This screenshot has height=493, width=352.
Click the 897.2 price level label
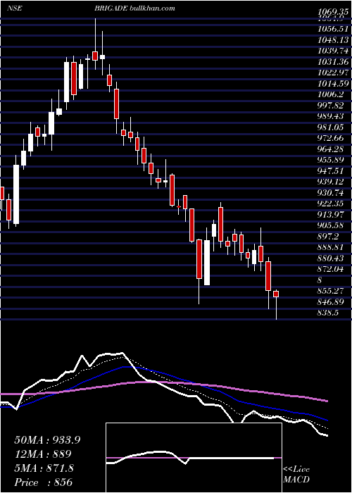click(329, 236)
